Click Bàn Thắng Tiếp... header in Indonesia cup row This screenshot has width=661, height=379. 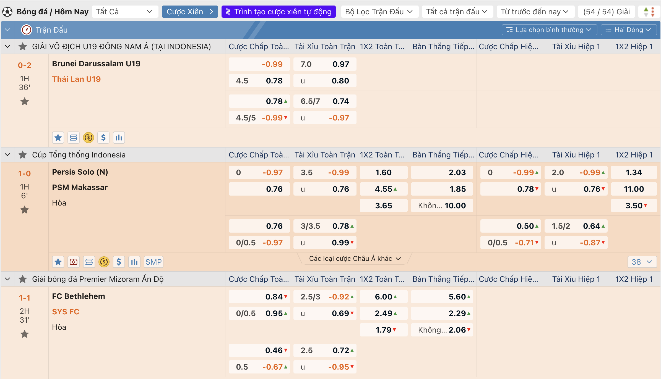(x=443, y=155)
